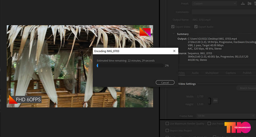Check the Import Into Project option

(x=167, y=130)
